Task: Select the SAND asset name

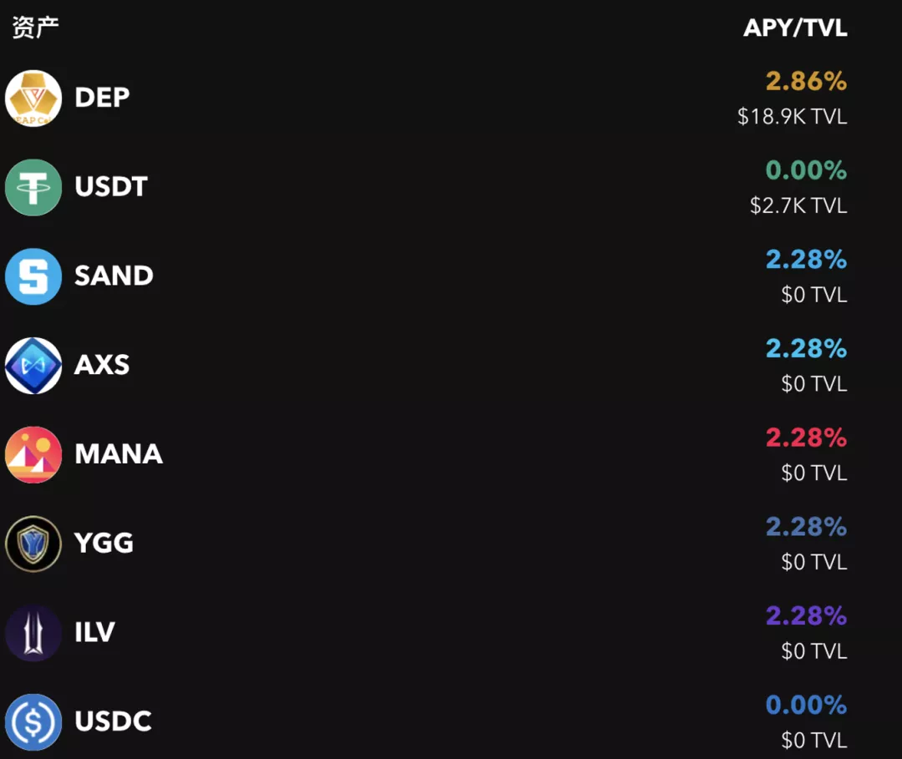Action: point(114,276)
